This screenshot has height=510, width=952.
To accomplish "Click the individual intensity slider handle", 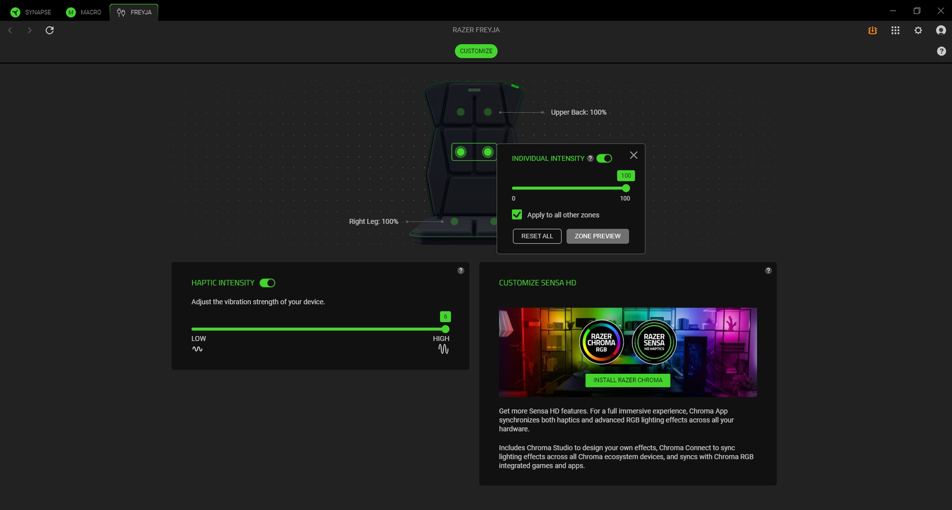I will pos(626,188).
